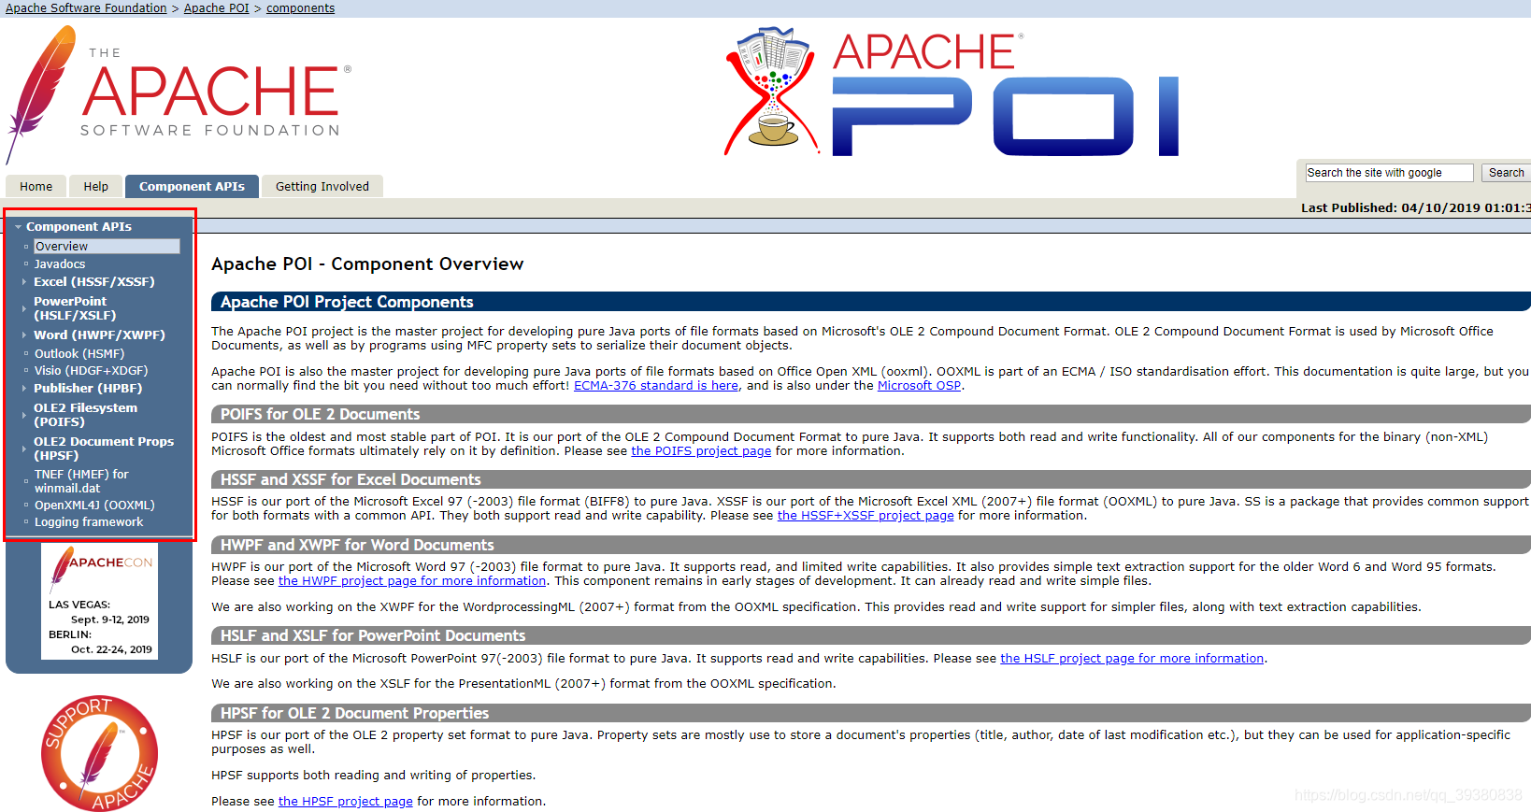Screen dimensions: 1531x812
Task: Open OpenXML4J (OOXML) sidebar link
Action: (94, 506)
